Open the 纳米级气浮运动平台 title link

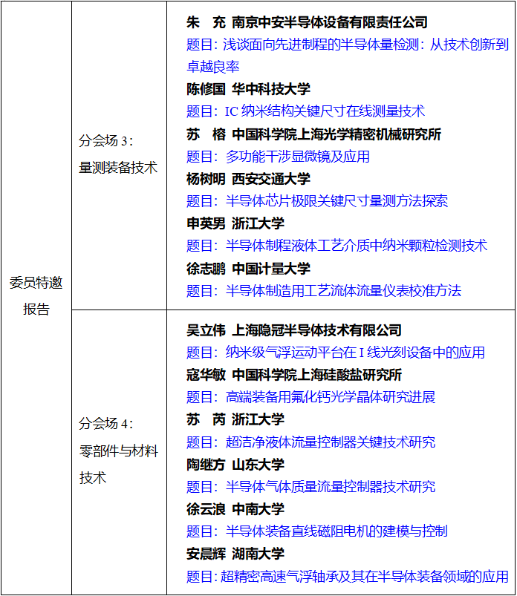(335, 353)
